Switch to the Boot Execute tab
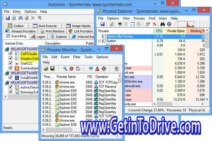 pos(45,26)
